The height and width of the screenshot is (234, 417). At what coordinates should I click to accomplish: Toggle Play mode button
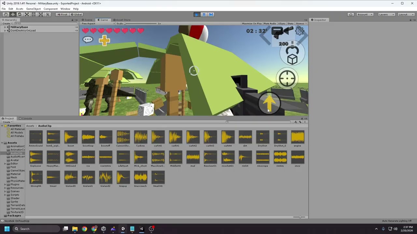196,14
